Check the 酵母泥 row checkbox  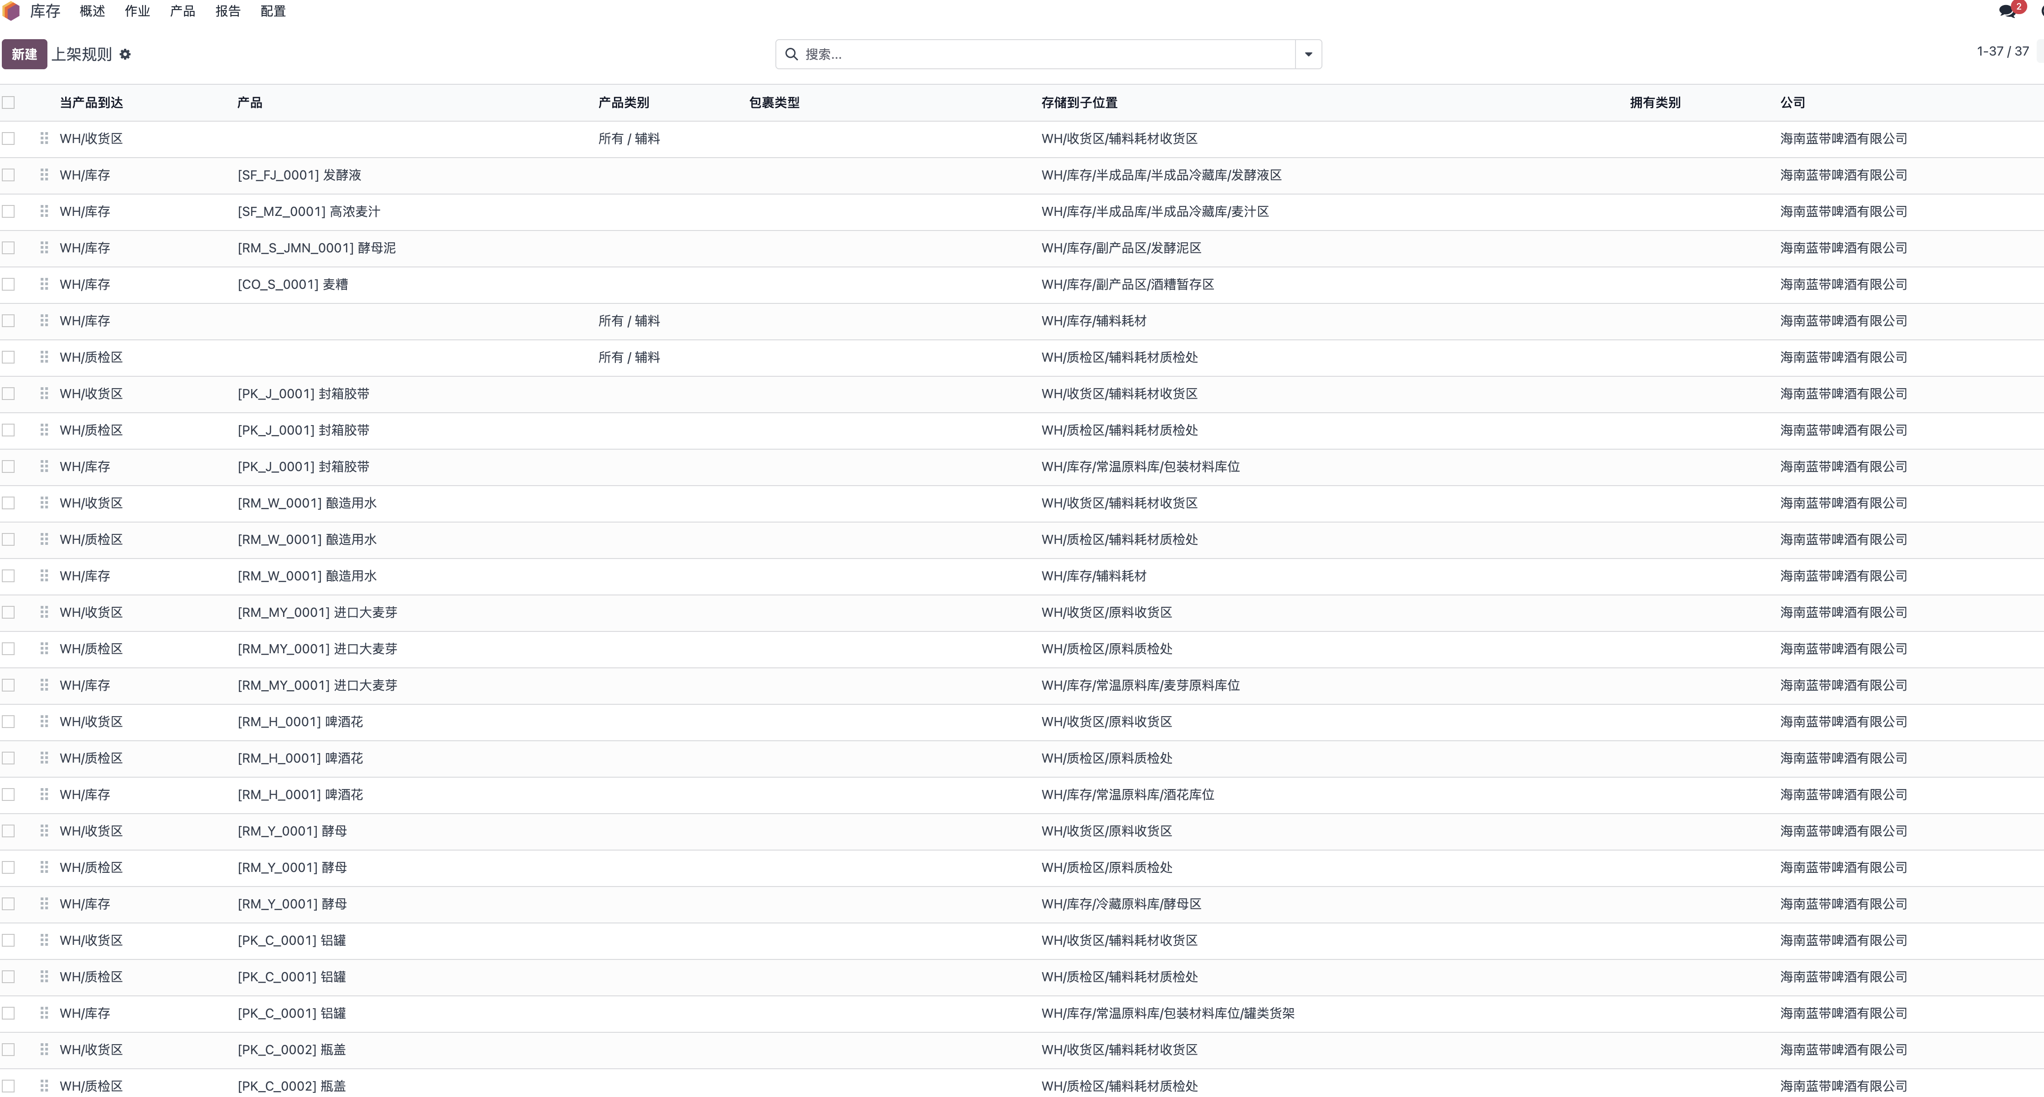coord(9,247)
